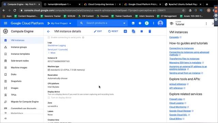The image size is (218, 123).
Task: Click the Instance templates sidebar icon
Action: click(5, 54)
